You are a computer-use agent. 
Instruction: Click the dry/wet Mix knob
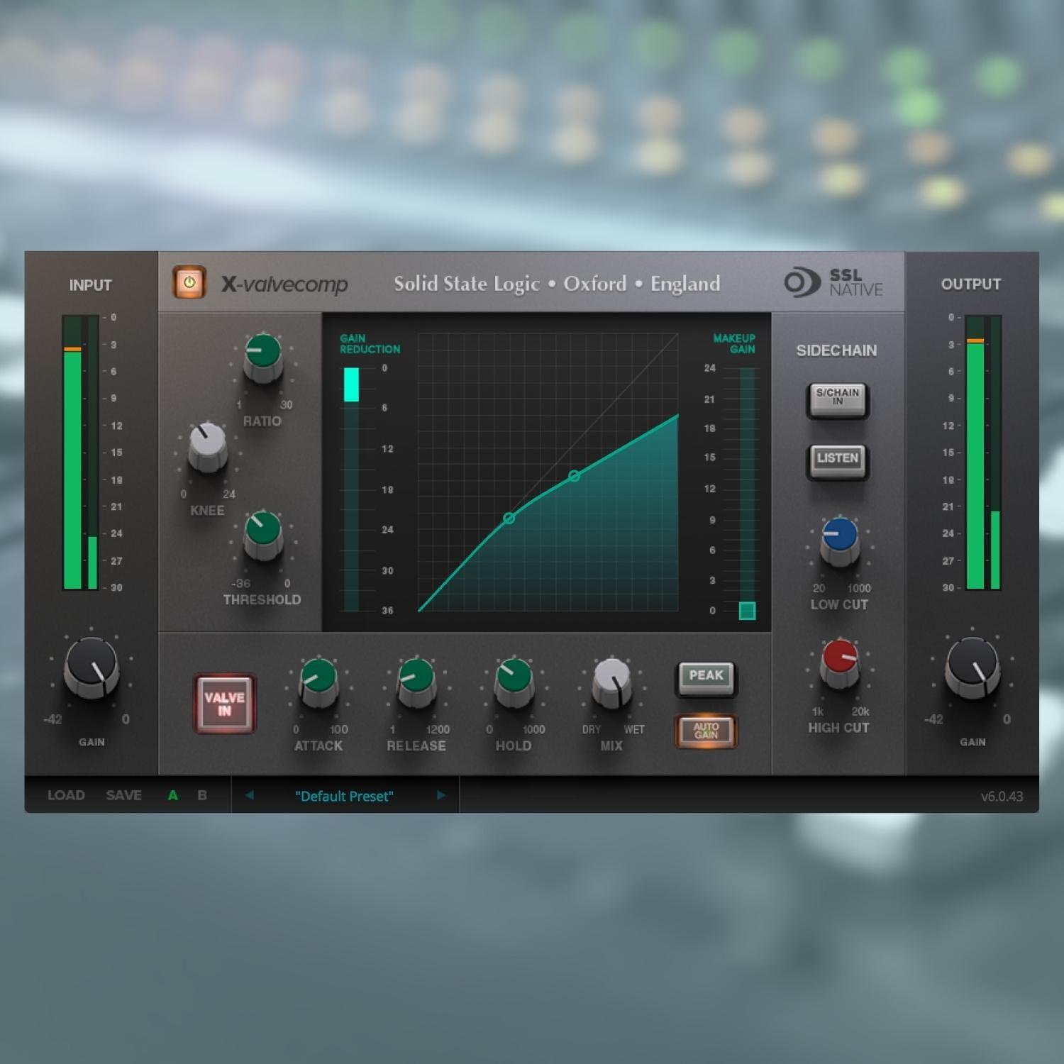611,682
